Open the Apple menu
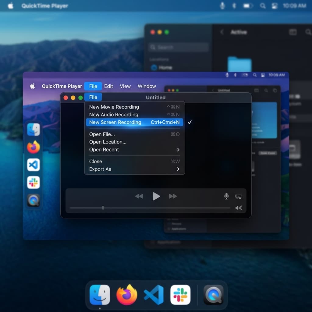The image size is (312, 312). pos(32,86)
